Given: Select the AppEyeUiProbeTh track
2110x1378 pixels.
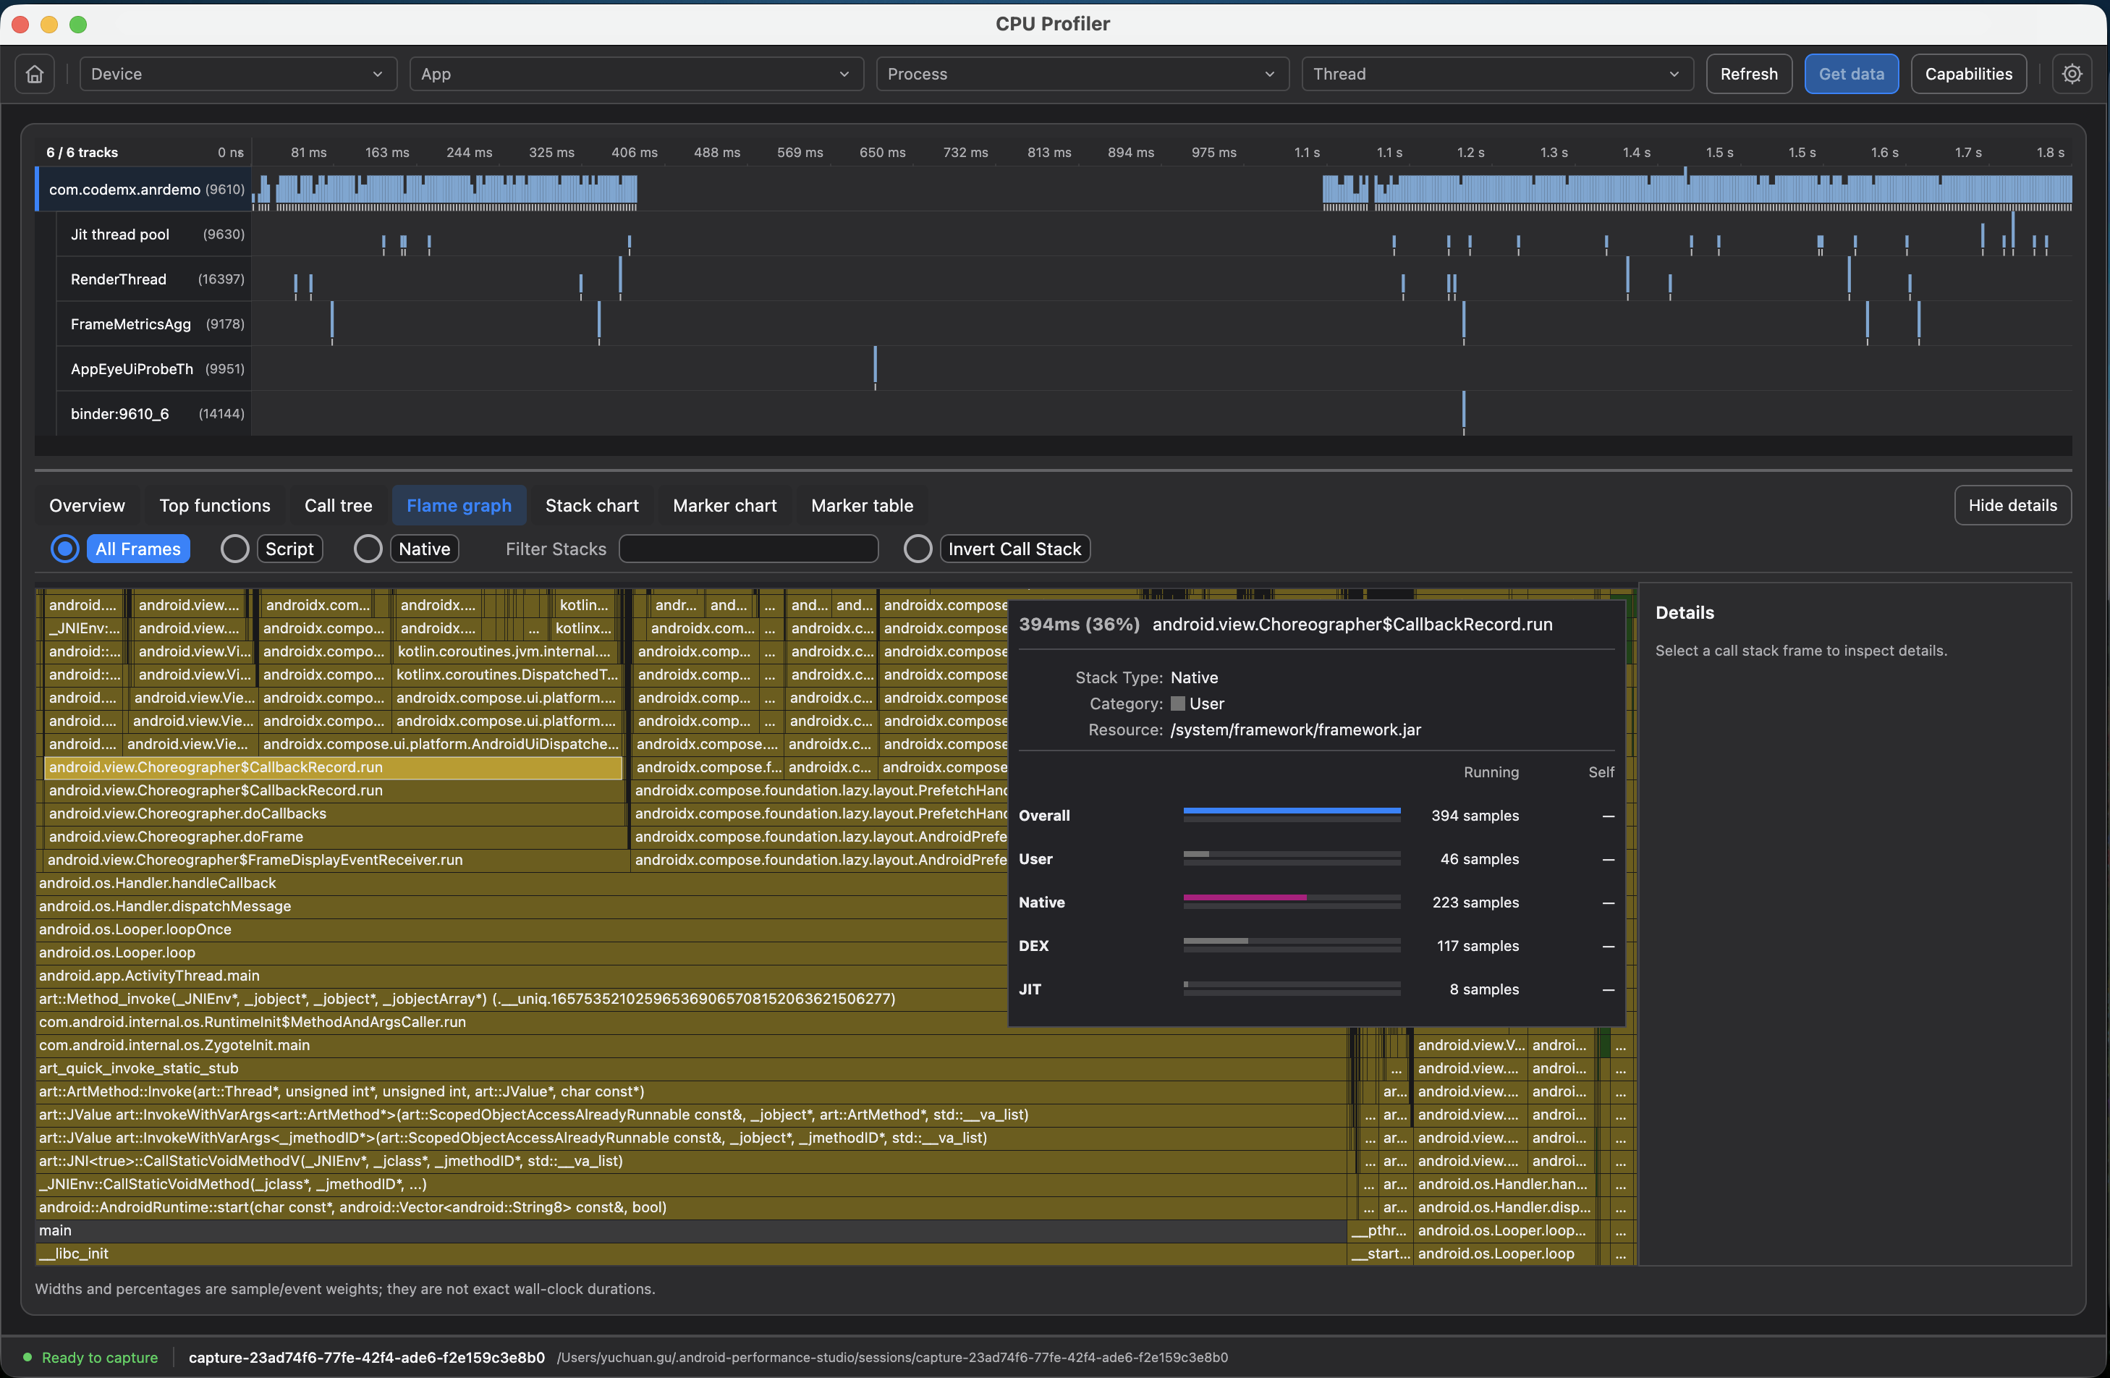Looking at the screenshot, I should pyautogui.click(x=153, y=369).
